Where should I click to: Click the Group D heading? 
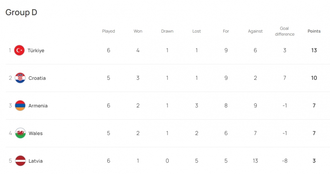coord(21,13)
